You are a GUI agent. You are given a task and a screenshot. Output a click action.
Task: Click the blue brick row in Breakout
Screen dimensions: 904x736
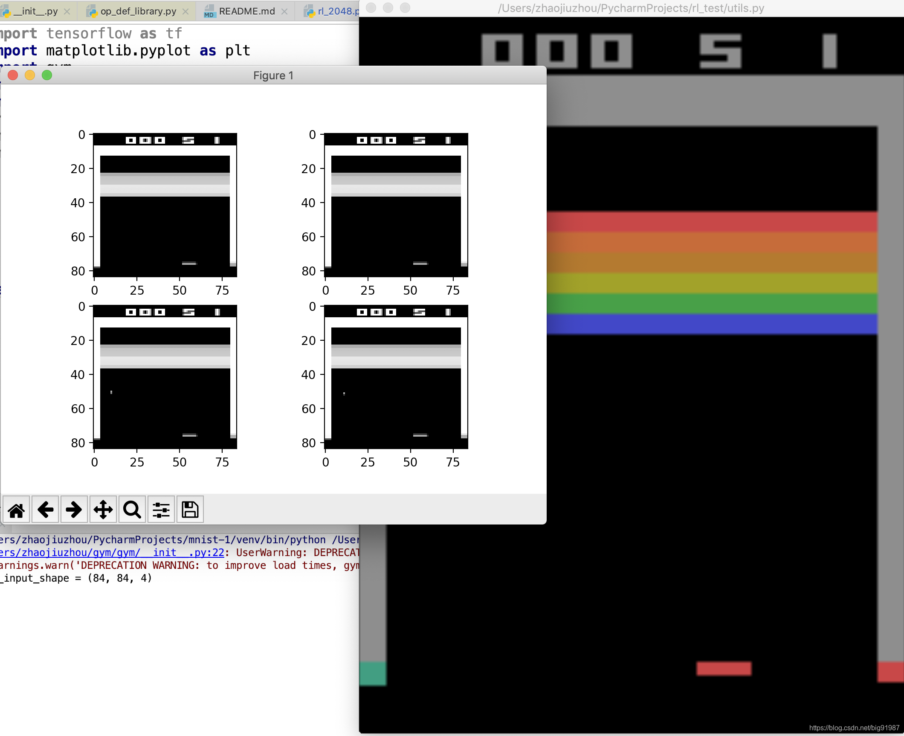click(712, 324)
